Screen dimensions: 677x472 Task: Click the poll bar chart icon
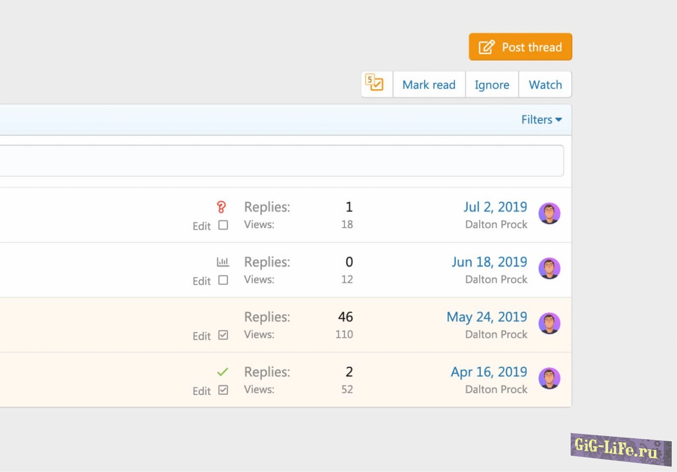point(223,262)
